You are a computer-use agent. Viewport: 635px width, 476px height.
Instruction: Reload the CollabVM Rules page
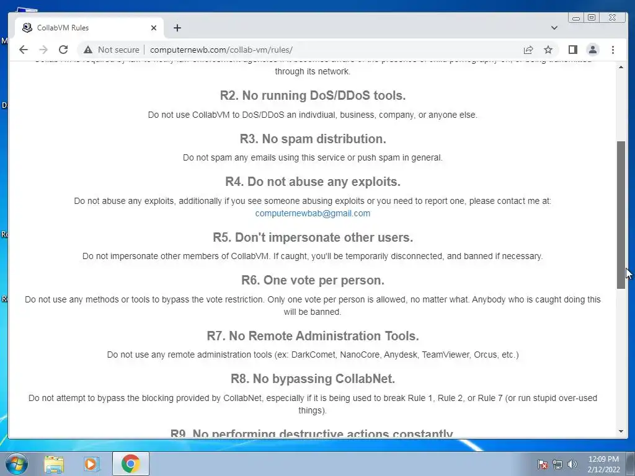point(63,50)
